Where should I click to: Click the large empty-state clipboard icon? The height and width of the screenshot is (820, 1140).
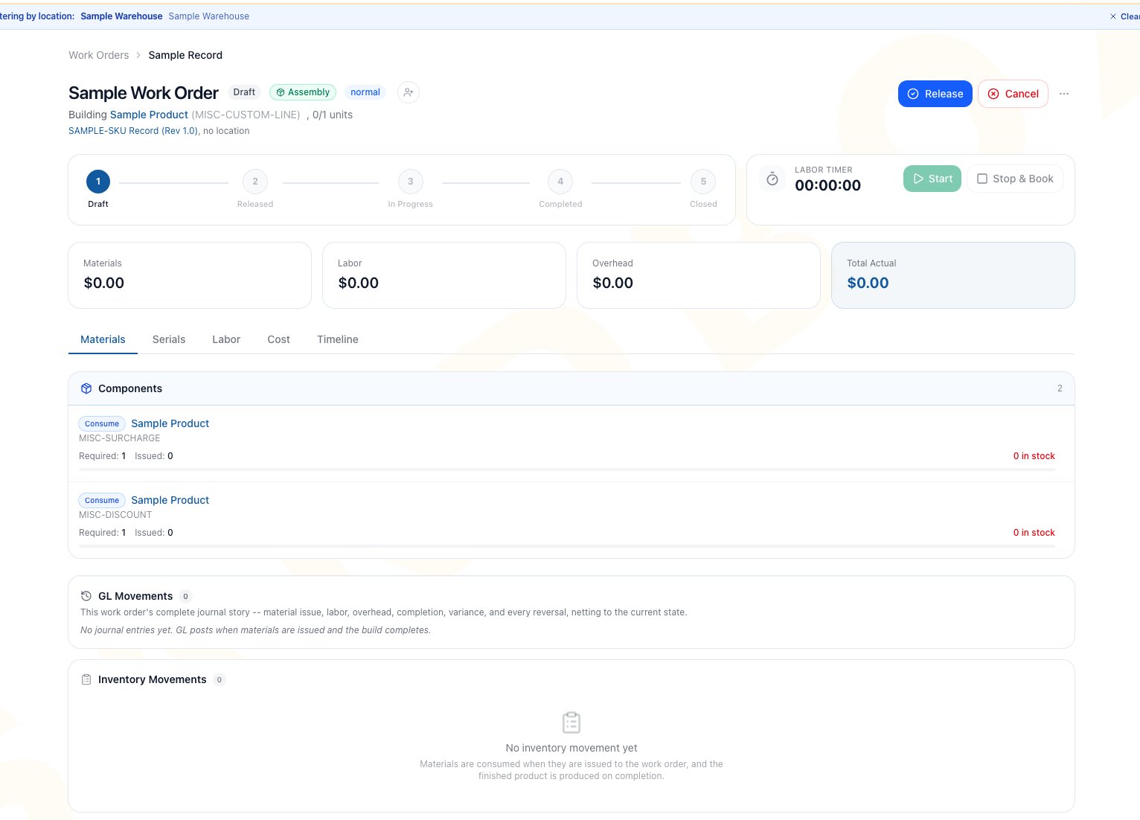[x=571, y=723]
